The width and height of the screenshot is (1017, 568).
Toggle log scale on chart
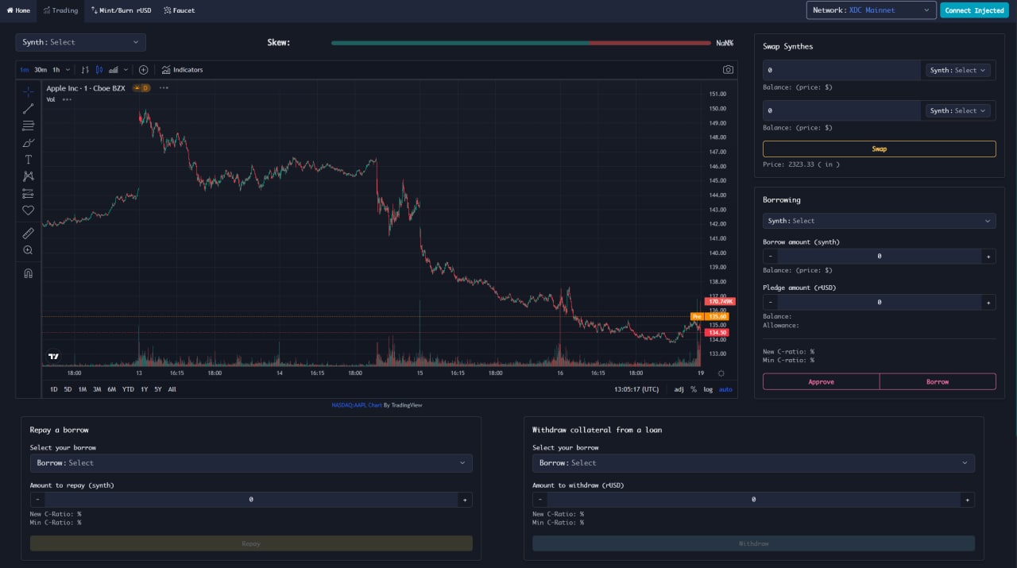pos(708,389)
